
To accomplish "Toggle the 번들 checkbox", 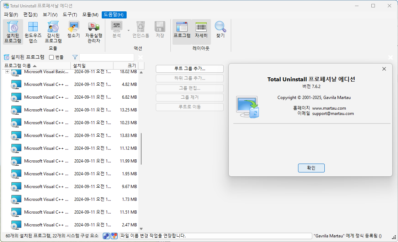I will click(x=51, y=57).
